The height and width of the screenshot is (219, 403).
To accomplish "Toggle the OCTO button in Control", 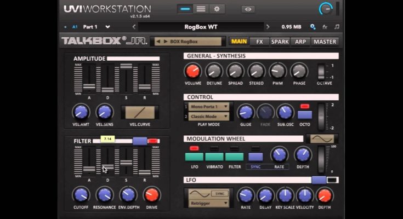I will (305, 115).
